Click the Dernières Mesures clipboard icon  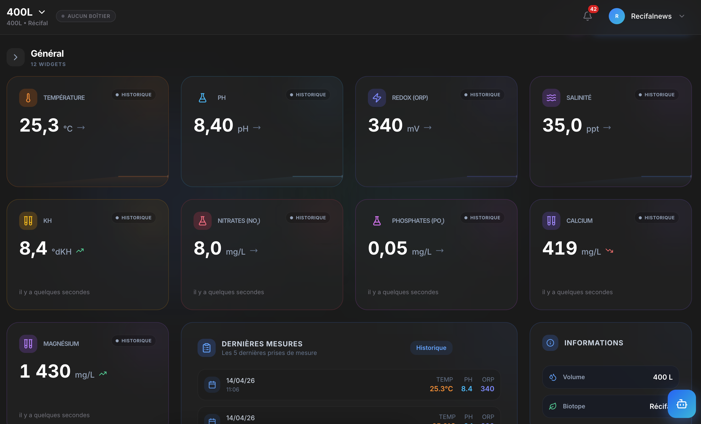pyautogui.click(x=206, y=347)
